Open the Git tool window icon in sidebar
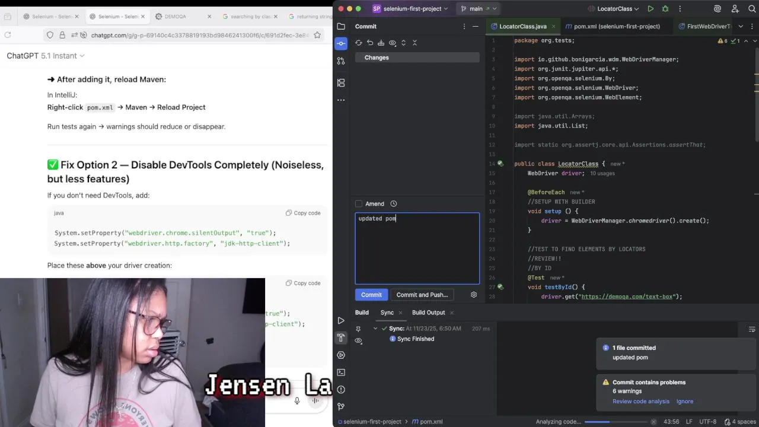759x427 pixels. [341, 407]
